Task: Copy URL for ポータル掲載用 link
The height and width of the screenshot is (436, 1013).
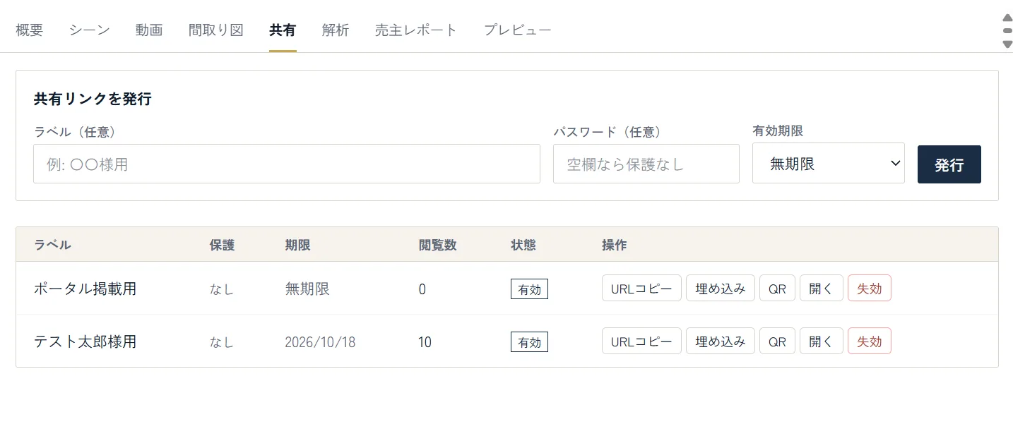Action: [x=641, y=288]
